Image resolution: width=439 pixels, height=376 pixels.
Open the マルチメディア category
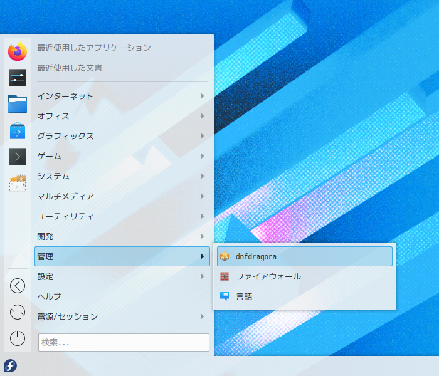[122, 196]
